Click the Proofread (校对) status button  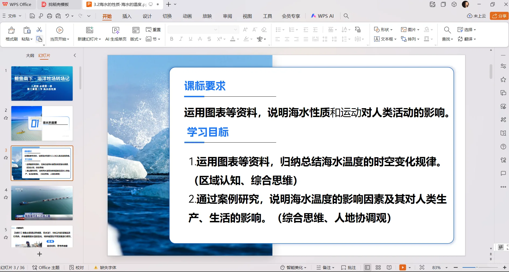[x=77, y=267]
